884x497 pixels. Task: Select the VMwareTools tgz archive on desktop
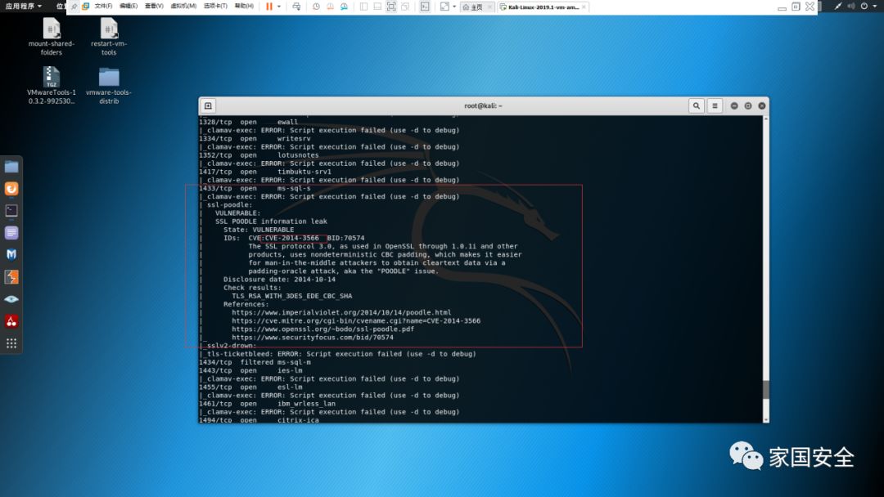[x=52, y=86]
